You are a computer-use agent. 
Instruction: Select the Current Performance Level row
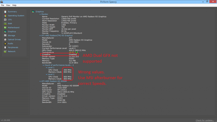(59, 48)
